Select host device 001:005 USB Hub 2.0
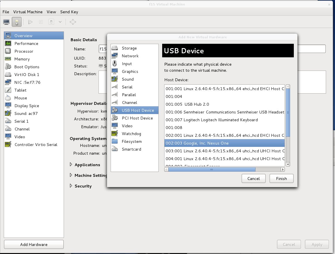335x254 pixels. [225, 104]
